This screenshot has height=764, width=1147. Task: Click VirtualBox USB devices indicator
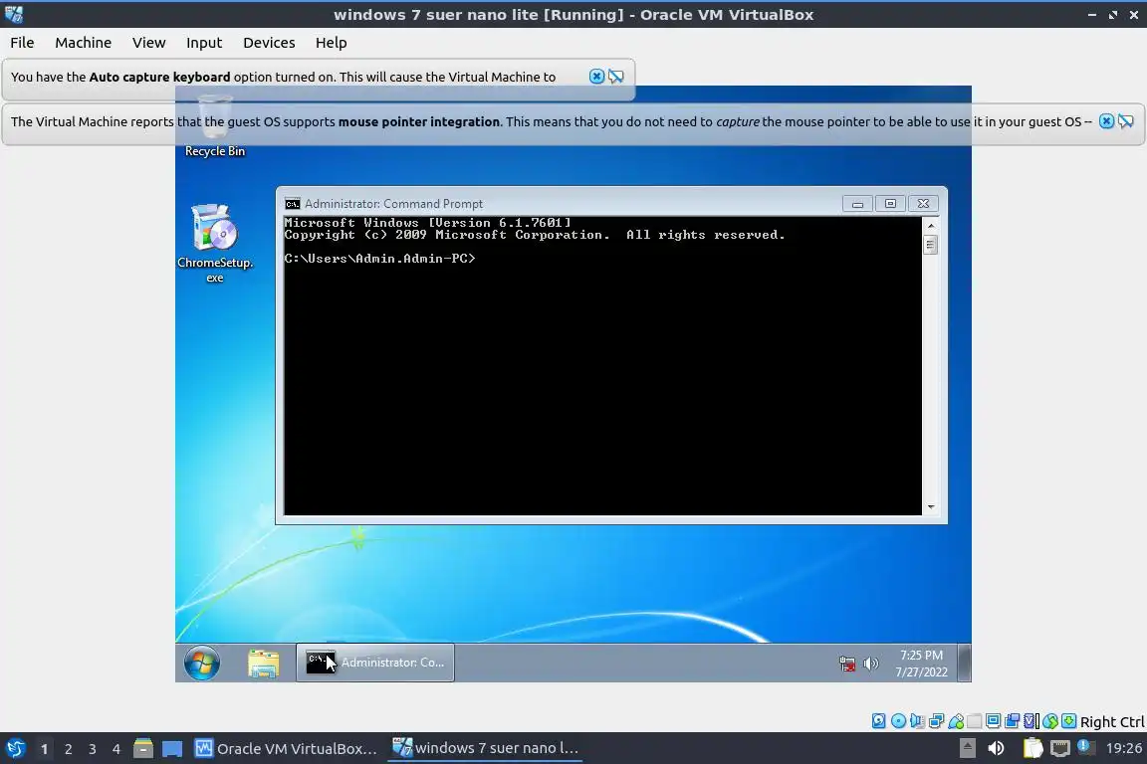[956, 721]
